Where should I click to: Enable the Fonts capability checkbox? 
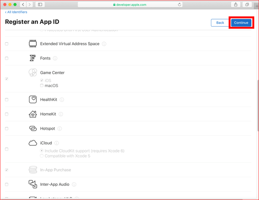pos(6,58)
